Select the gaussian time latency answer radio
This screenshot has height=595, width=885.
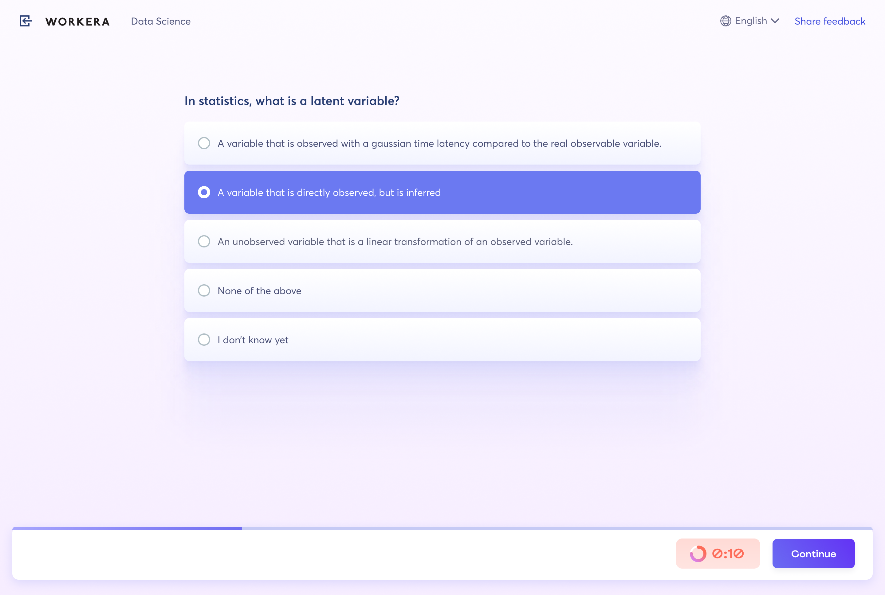pos(204,143)
